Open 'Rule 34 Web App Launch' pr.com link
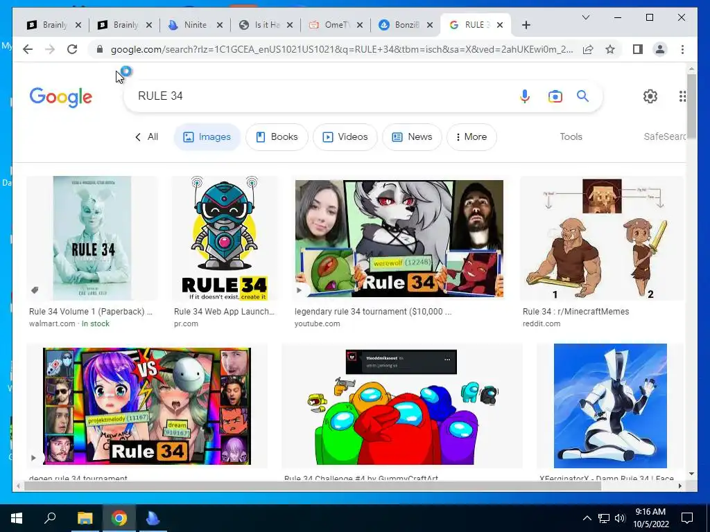The image size is (710, 532). click(x=224, y=312)
